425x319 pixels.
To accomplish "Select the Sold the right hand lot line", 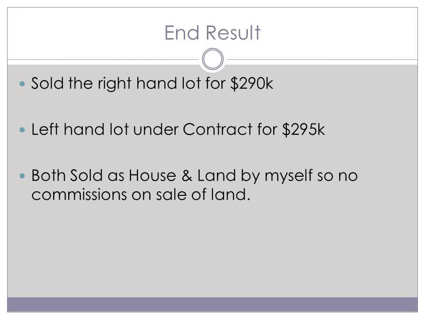I will tap(152, 83).
